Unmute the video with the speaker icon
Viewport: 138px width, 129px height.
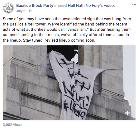coord(128,113)
